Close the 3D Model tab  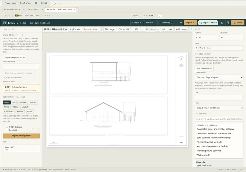(x=42, y=10)
